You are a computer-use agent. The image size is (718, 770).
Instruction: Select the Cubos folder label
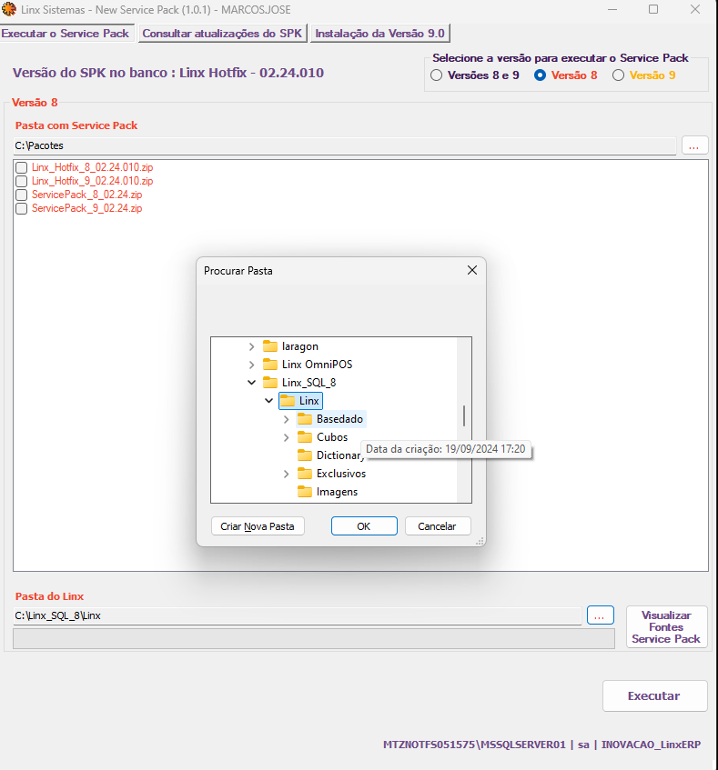pyautogui.click(x=332, y=437)
